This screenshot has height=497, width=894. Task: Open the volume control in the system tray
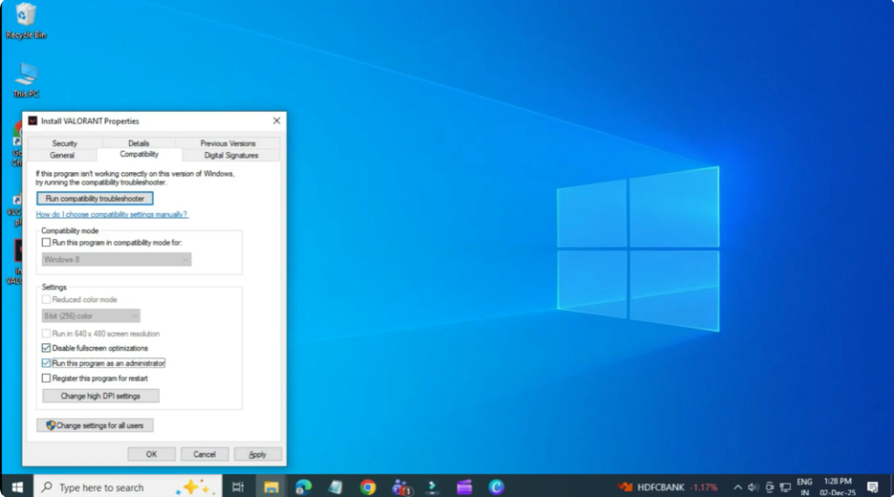tap(753, 487)
